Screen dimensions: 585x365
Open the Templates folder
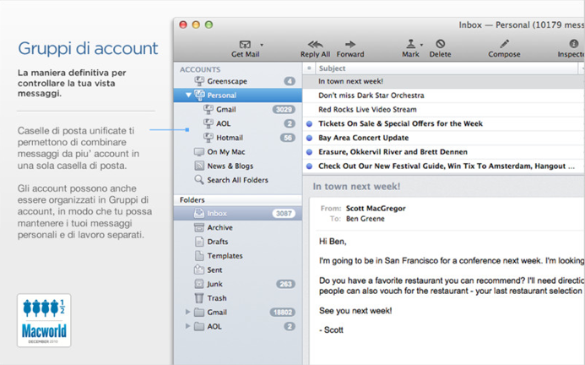pos(238,256)
